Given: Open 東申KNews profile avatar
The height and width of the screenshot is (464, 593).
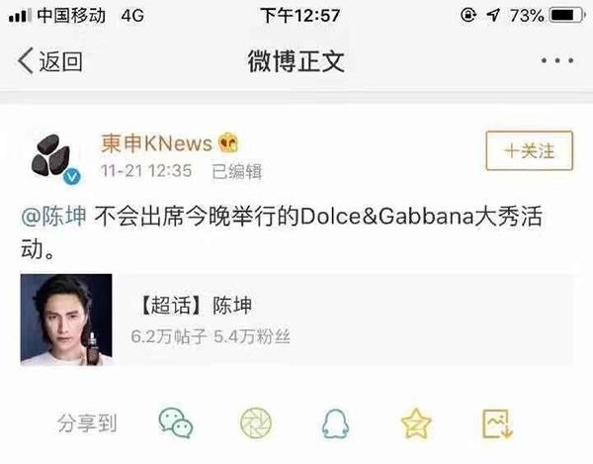Looking at the screenshot, I should point(53,156).
